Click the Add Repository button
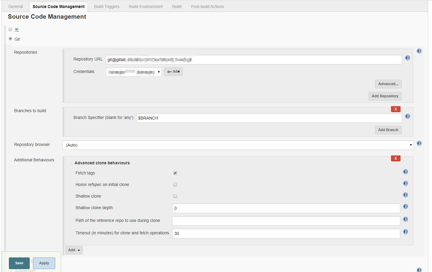The image size is (432, 272). pyautogui.click(x=385, y=96)
